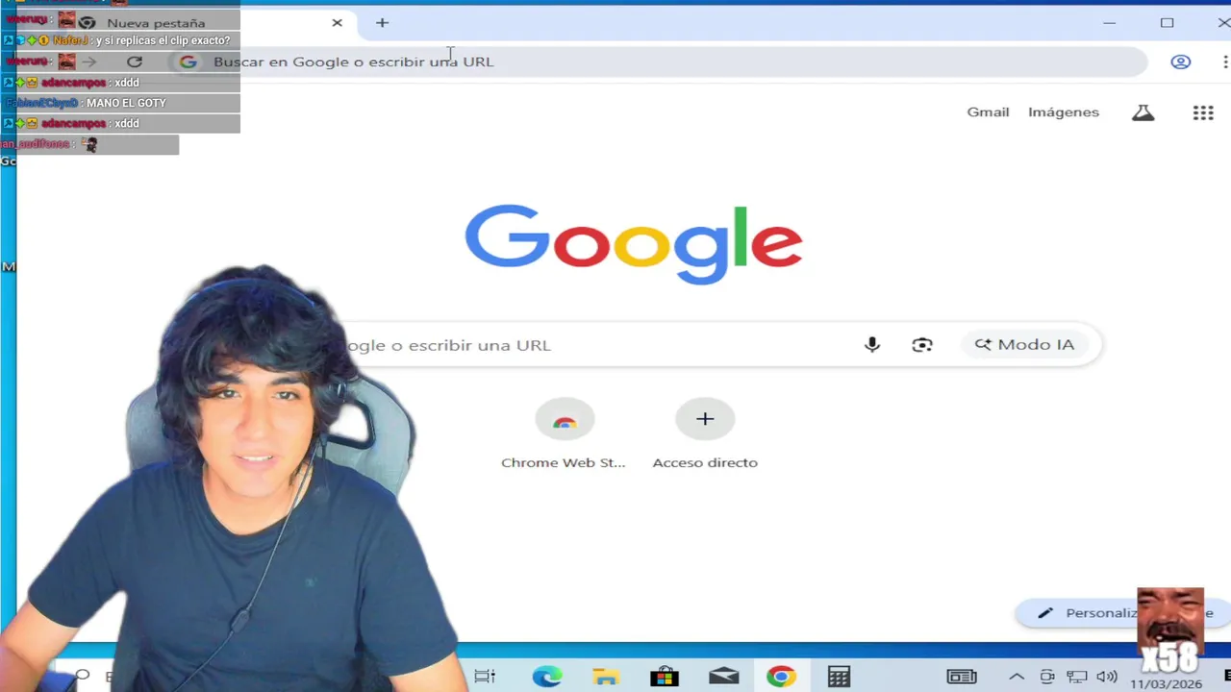Open the Imágenes link
The width and height of the screenshot is (1231, 692).
(1063, 111)
